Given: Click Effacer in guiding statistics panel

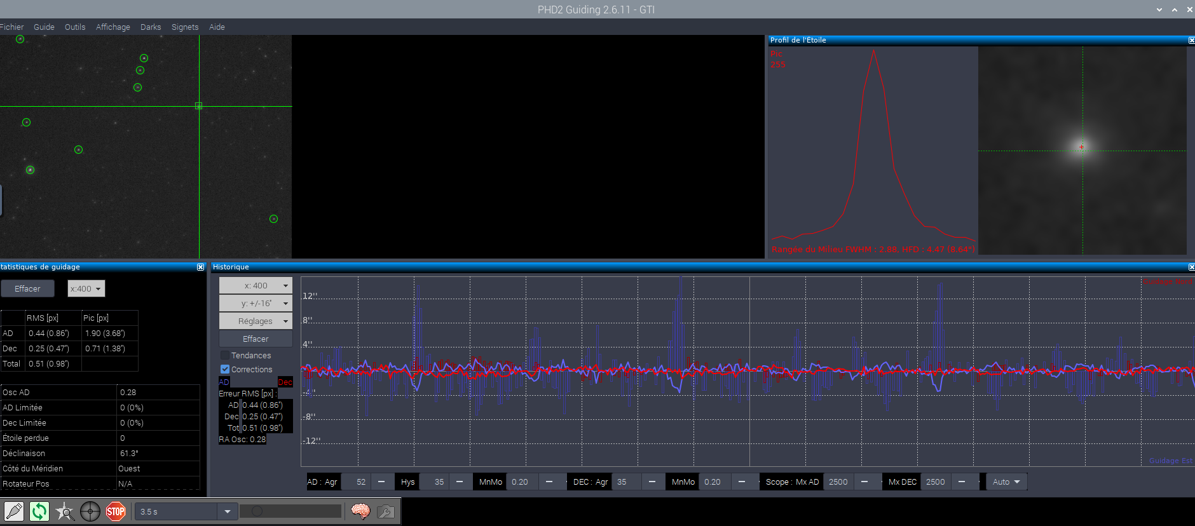Looking at the screenshot, I should pos(27,288).
